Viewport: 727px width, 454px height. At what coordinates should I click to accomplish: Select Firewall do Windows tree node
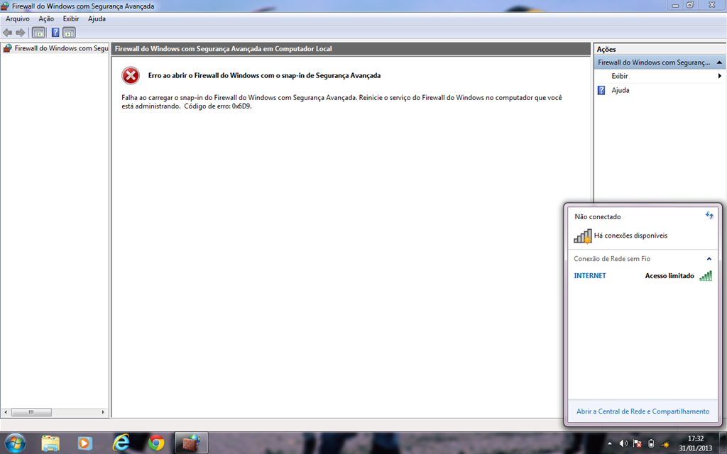point(55,48)
